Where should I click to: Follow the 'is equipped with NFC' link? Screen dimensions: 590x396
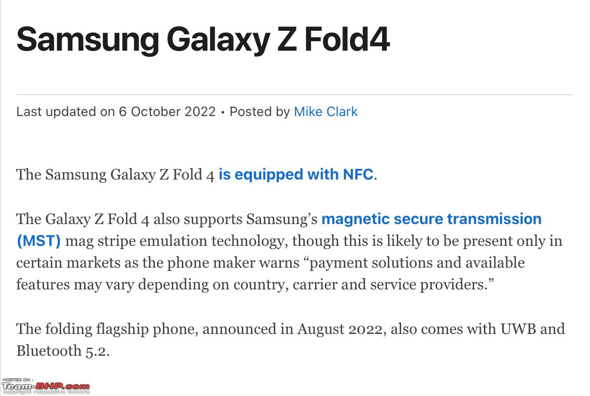296,175
